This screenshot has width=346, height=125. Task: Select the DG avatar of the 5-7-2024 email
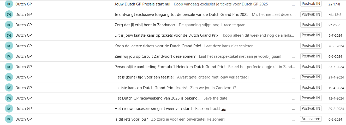point(9,35)
